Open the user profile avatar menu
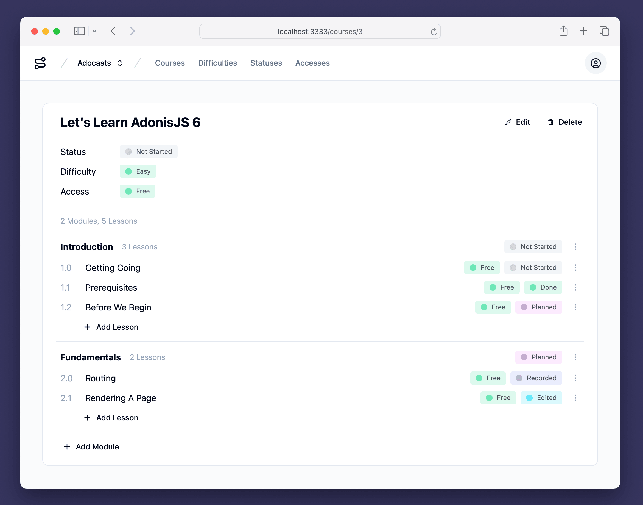The height and width of the screenshot is (505, 643). pos(595,63)
